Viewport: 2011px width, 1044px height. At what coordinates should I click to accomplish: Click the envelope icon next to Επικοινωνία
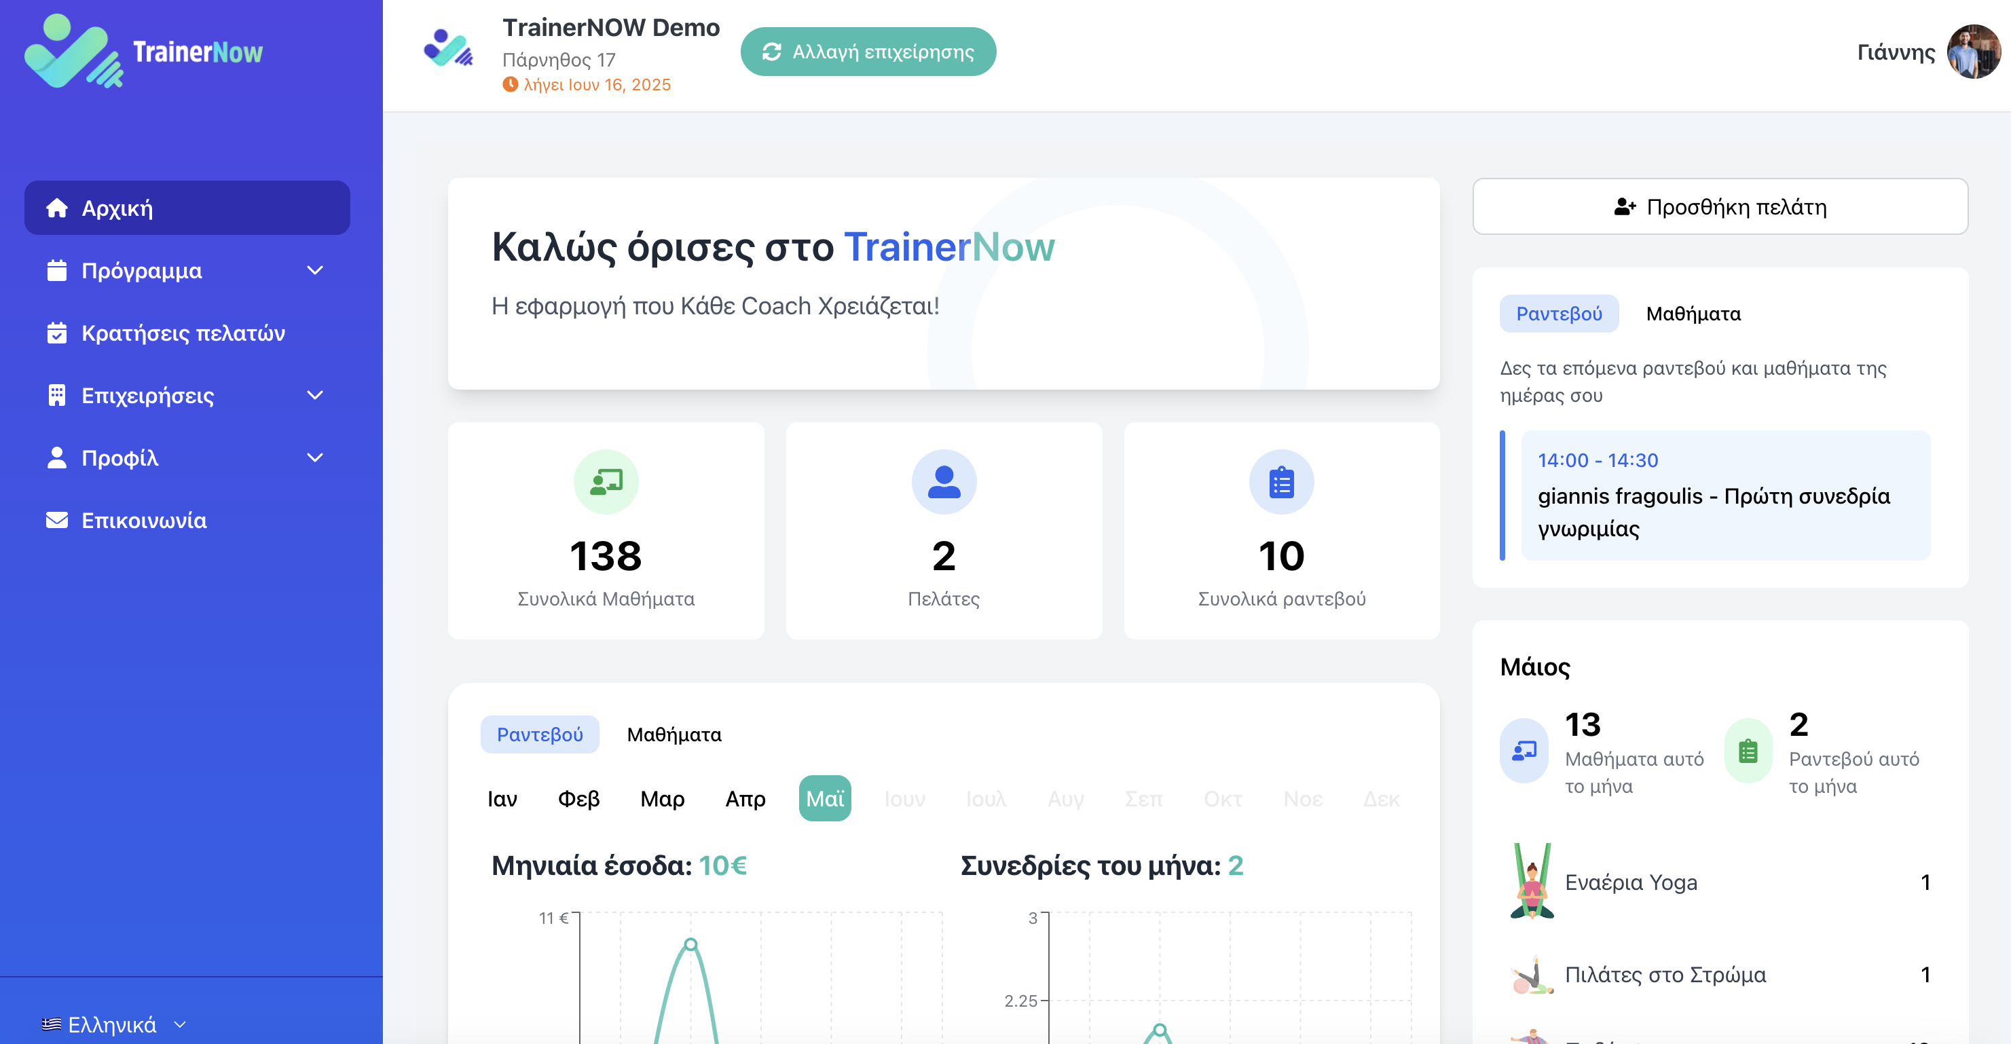coord(57,521)
